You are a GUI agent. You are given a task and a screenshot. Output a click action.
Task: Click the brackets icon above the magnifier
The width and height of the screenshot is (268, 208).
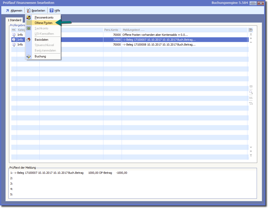(x=251, y=86)
